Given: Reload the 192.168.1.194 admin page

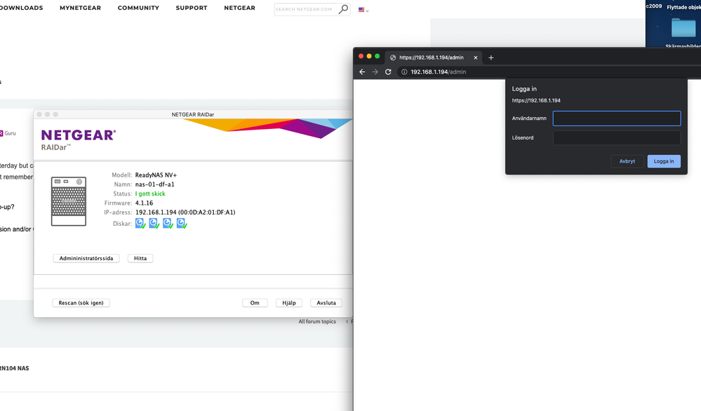Looking at the screenshot, I should tap(388, 72).
